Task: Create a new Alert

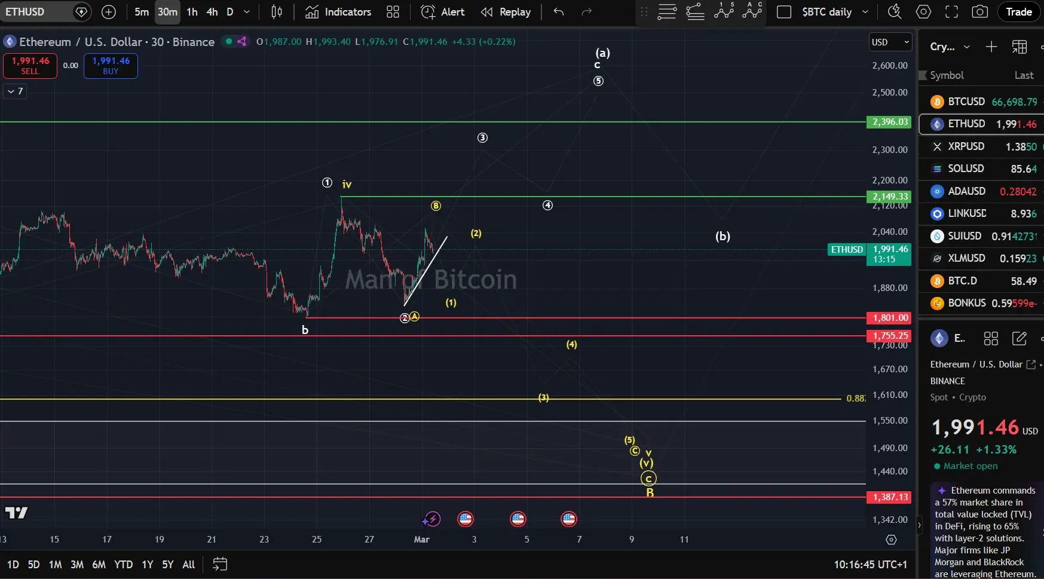Action: click(443, 12)
